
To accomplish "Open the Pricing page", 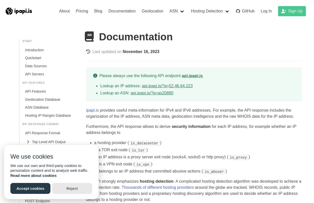I will pos(82,11).
